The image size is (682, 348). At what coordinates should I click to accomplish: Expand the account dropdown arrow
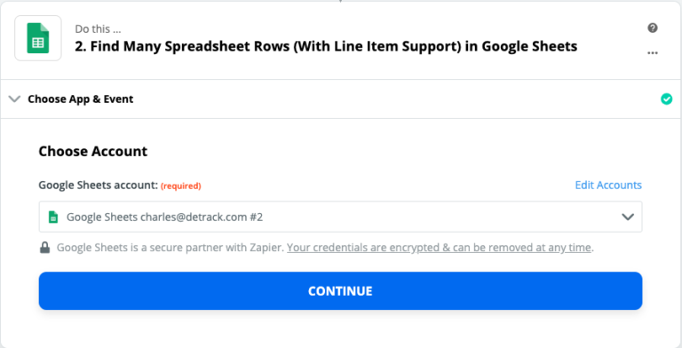click(628, 217)
